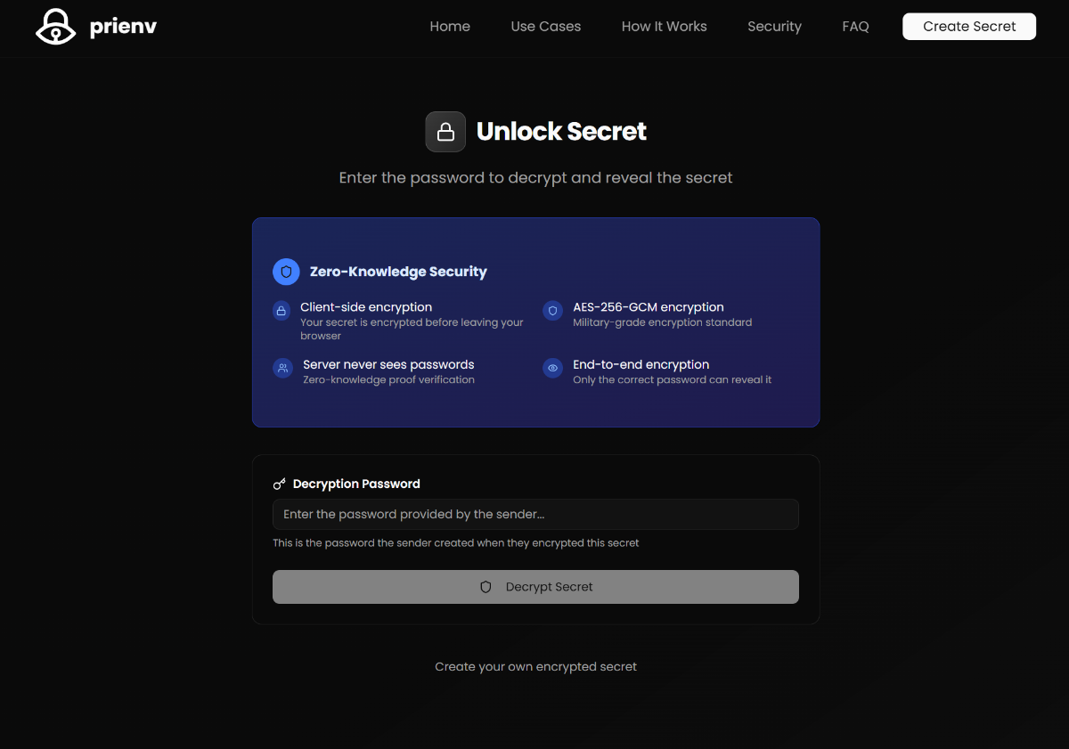Follow the Create your own encrypted secret link

(535, 667)
